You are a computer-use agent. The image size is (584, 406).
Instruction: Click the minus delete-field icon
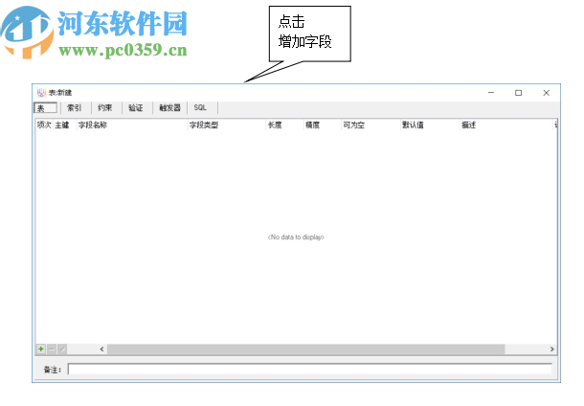tap(52, 349)
